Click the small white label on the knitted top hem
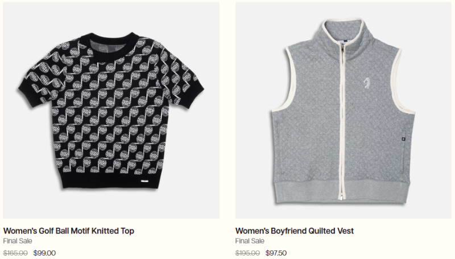Screen dimensions: 455x259 144,182
